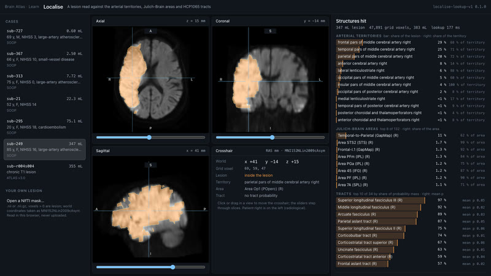The image size is (491, 276).
Task: Select case sub-r004s004 chronic T1 lesion
Action: point(44,172)
